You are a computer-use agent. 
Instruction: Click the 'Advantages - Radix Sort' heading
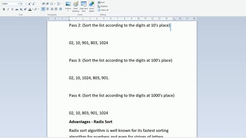(91, 122)
